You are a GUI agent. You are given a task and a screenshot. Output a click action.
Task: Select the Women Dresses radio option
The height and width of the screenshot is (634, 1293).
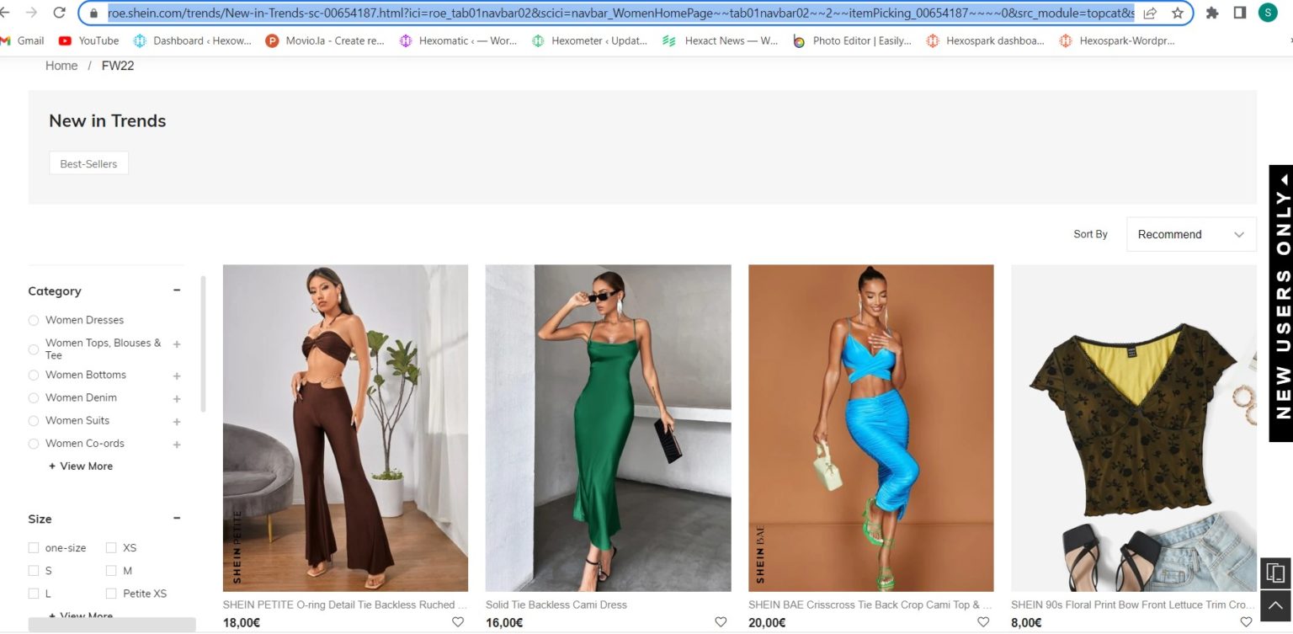click(34, 320)
